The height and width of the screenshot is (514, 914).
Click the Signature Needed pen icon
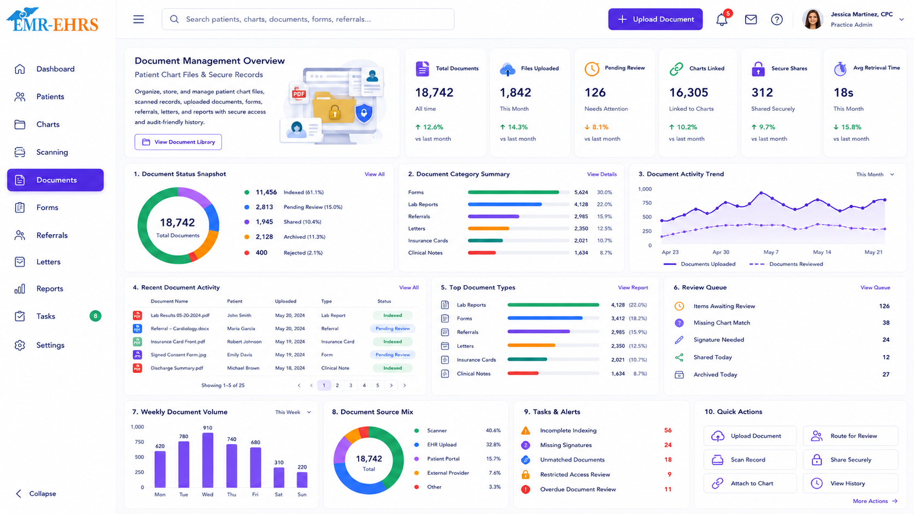[679, 340]
